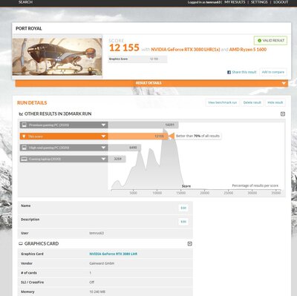Click Delete result button
This screenshot has height=296, width=297.
click(252, 102)
